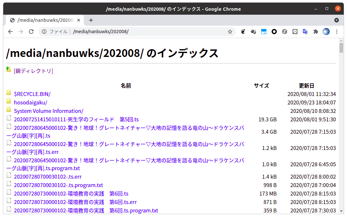Go back with the browser back arrow
Screen dimensions: 347x217
coord(10,32)
